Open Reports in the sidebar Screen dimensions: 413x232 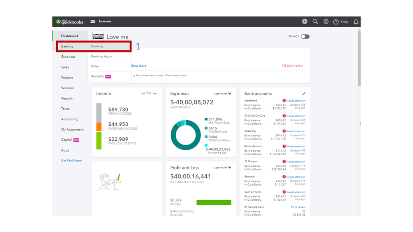point(67,98)
